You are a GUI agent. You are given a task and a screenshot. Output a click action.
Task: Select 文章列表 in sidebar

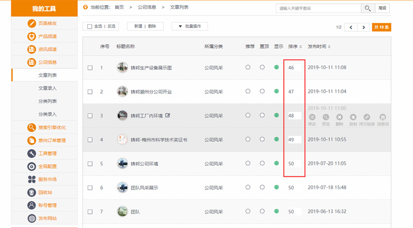[47, 75]
